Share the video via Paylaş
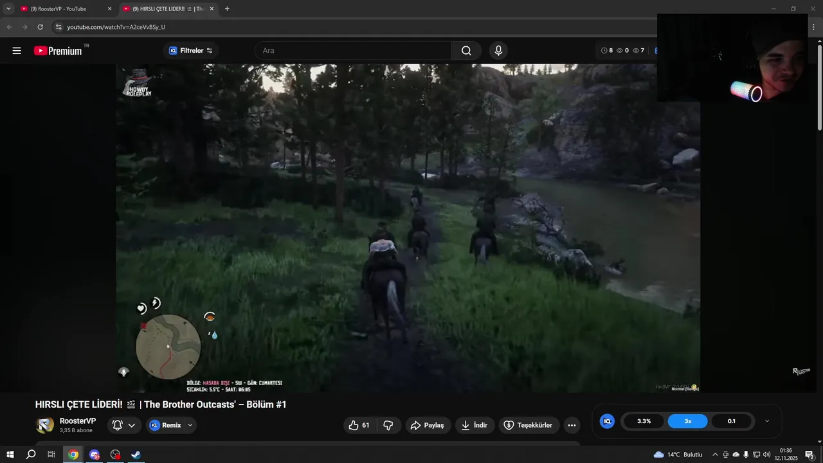This screenshot has width=823, height=463. (428, 425)
